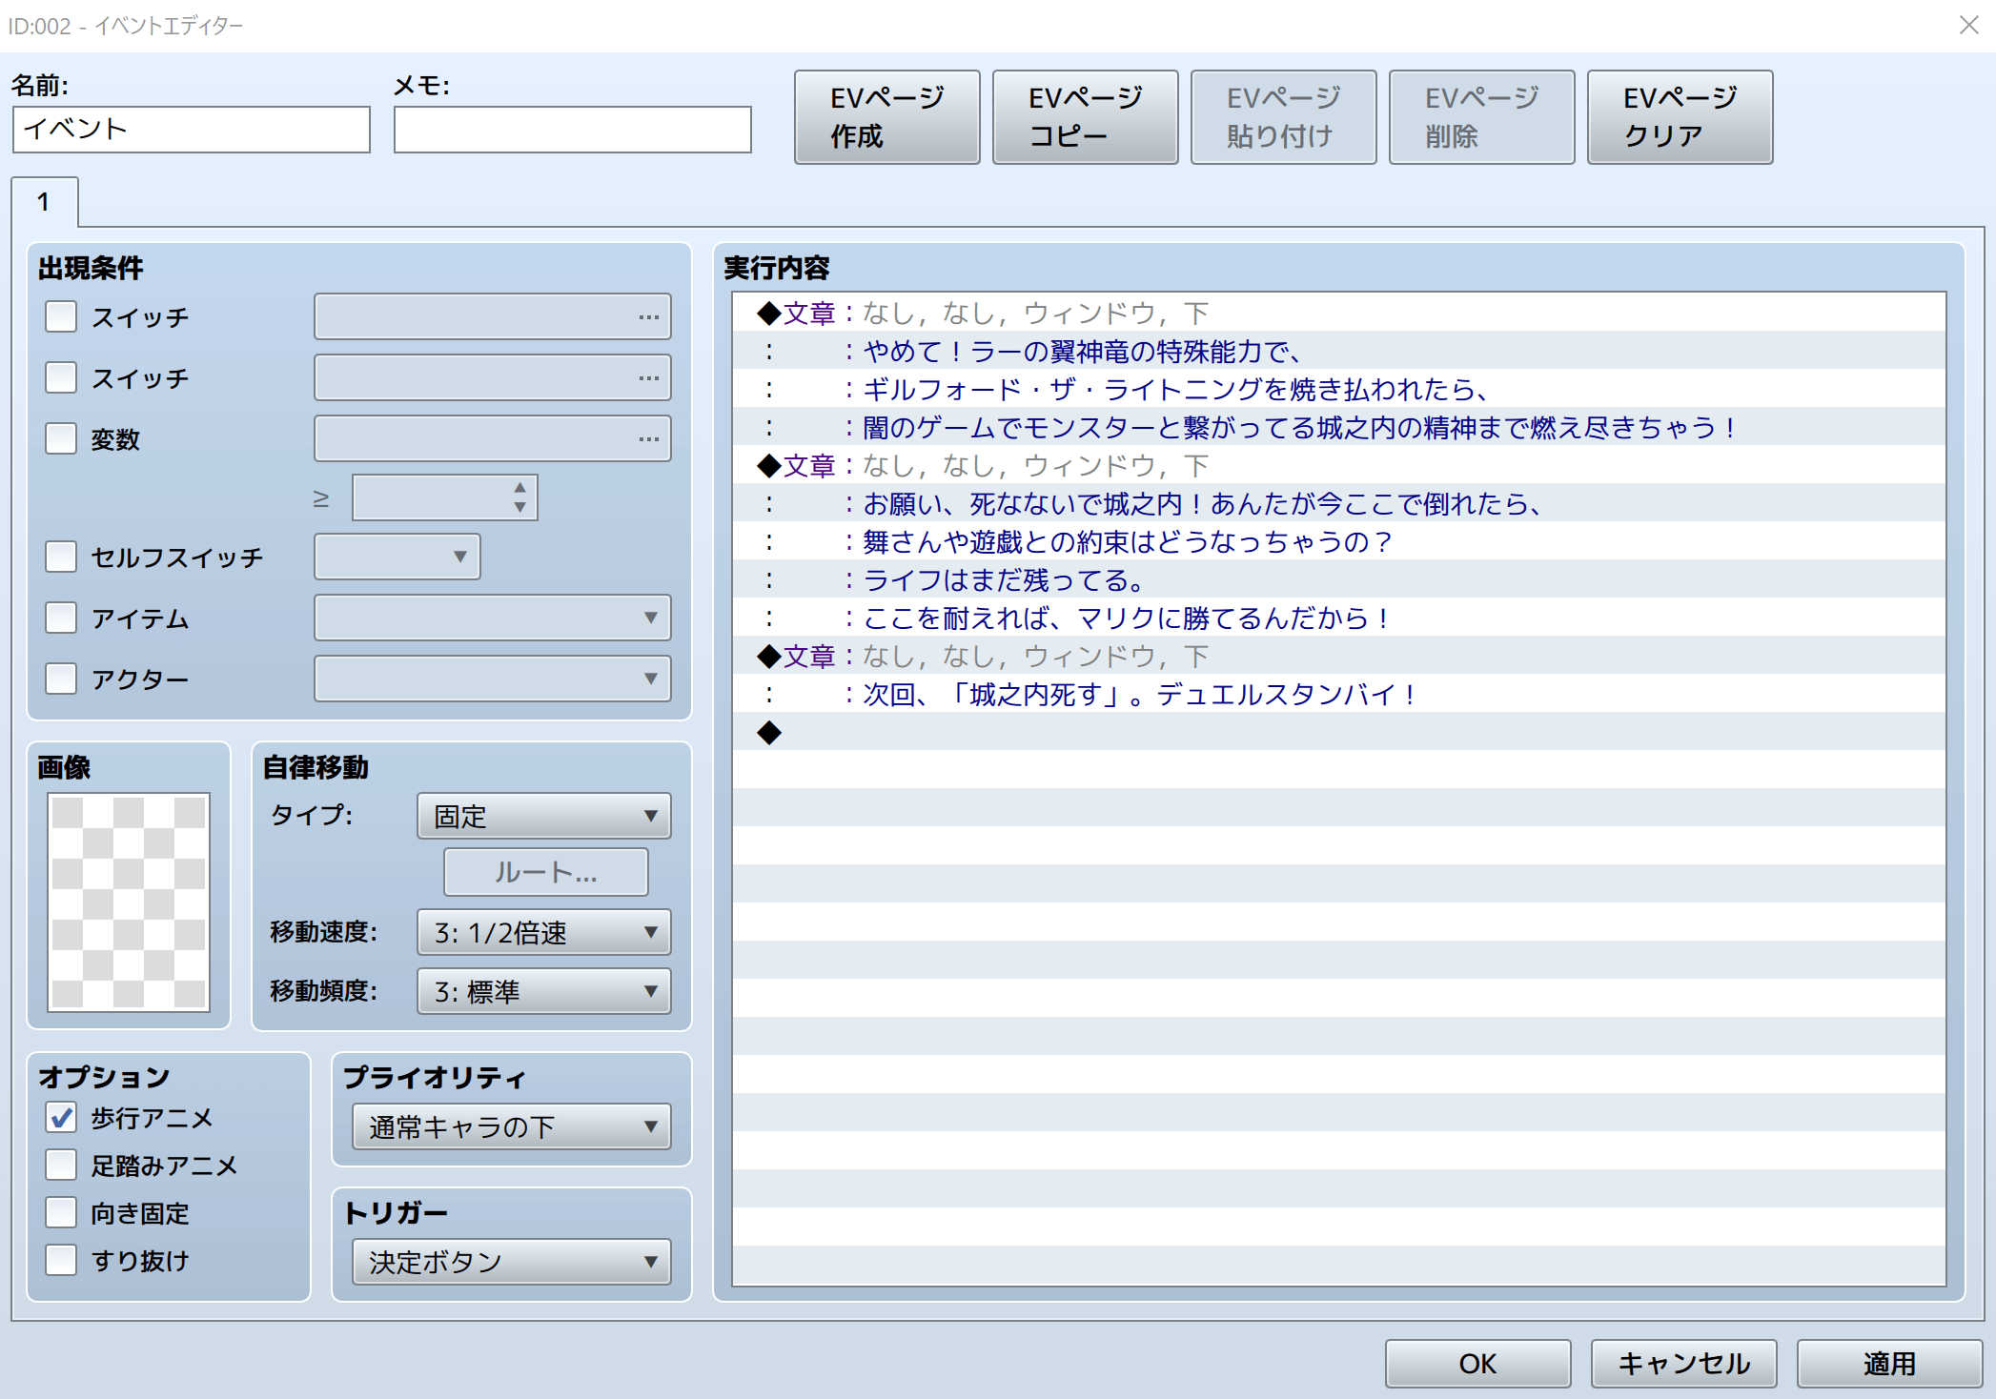Click the event 画像 thumbnail box
The height and width of the screenshot is (1399, 1996).
(x=129, y=902)
